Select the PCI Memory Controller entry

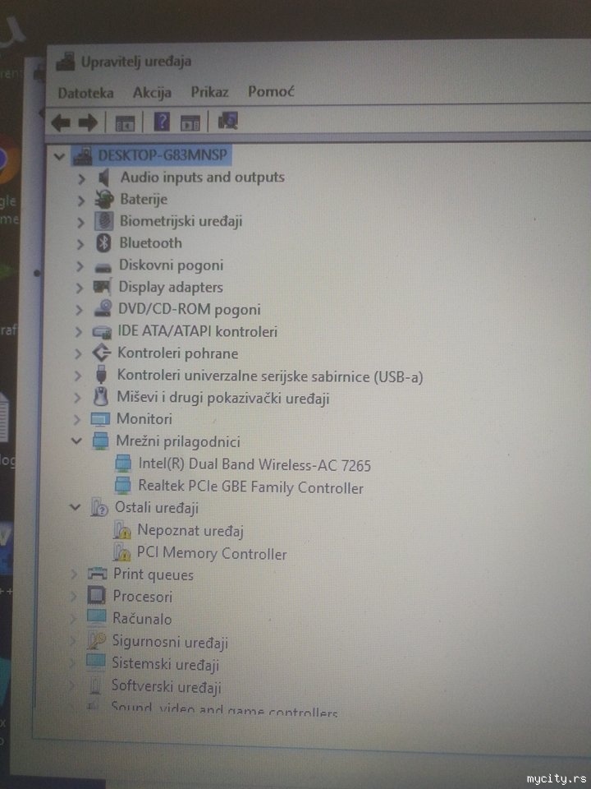pyautogui.click(x=212, y=553)
